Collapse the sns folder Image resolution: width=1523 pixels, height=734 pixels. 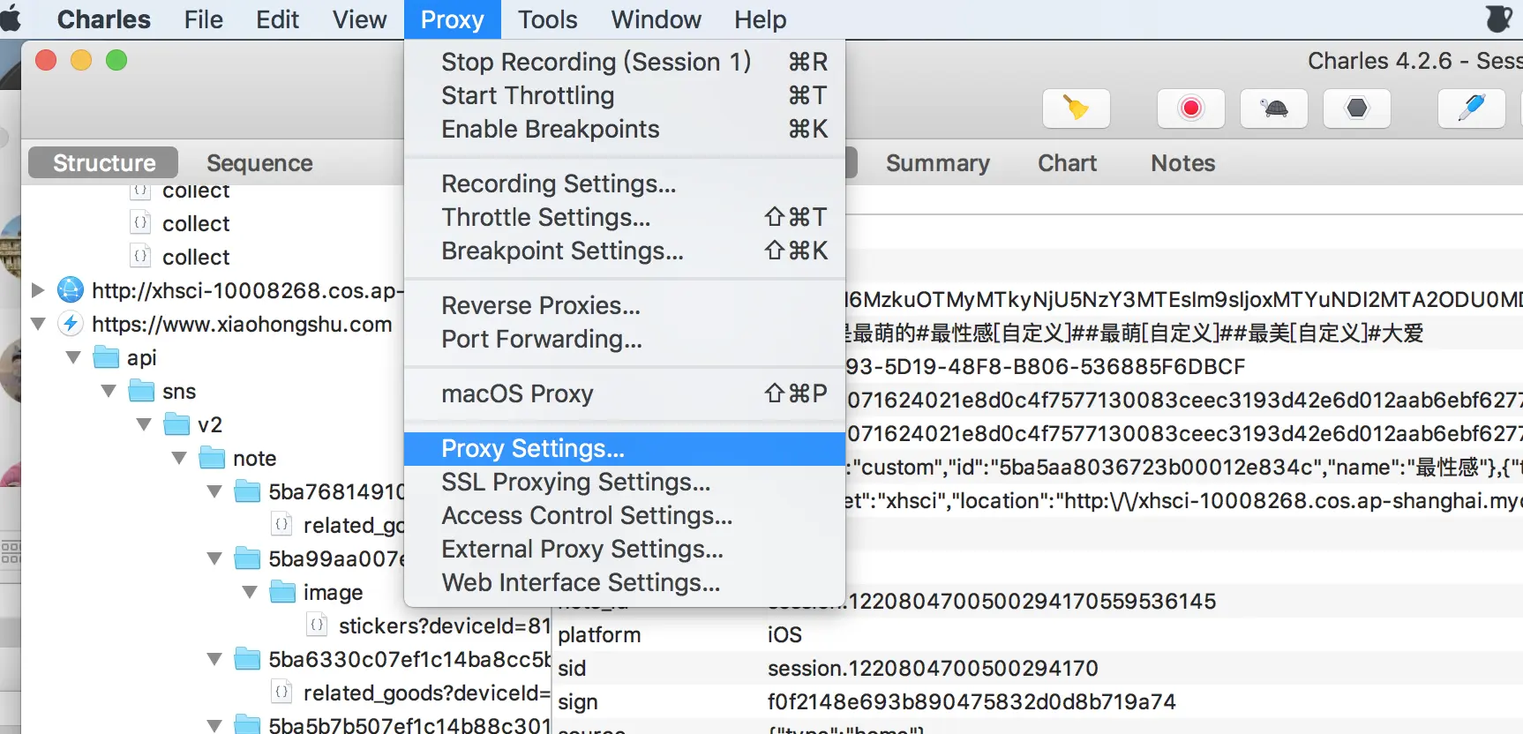(109, 391)
